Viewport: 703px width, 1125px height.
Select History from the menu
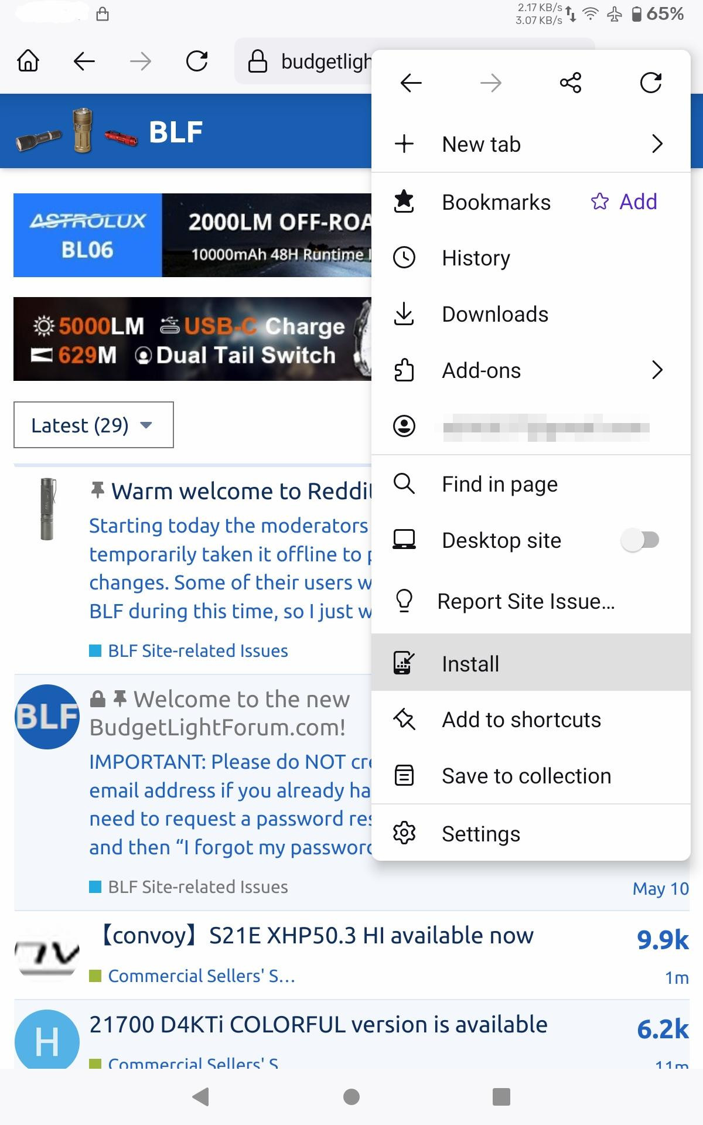click(531, 258)
